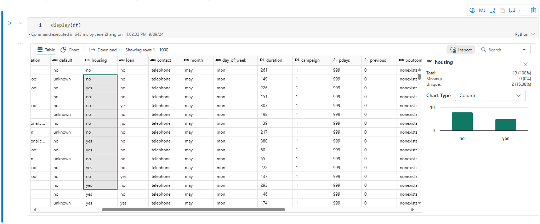540x224 pixels.
Task: Switch to the Table view tab
Action: (46, 50)
